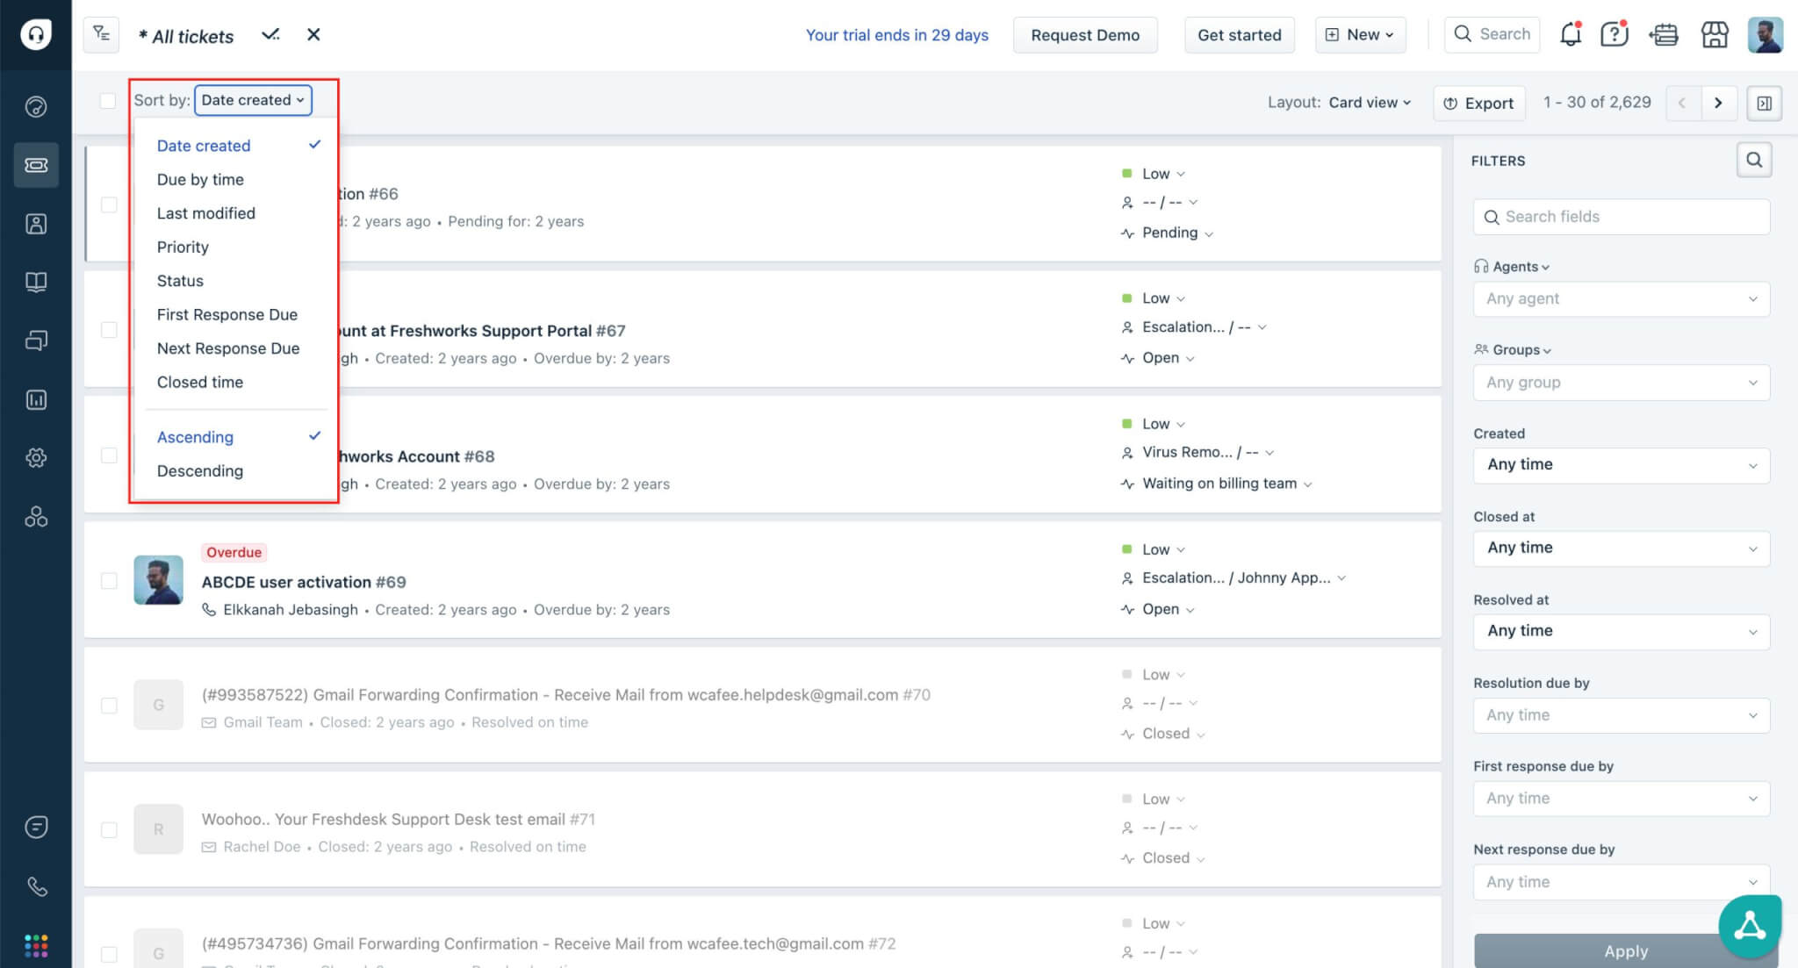Click the Request Demo button
This screenshot has width=1798, height=968.
click(1085, 35)
